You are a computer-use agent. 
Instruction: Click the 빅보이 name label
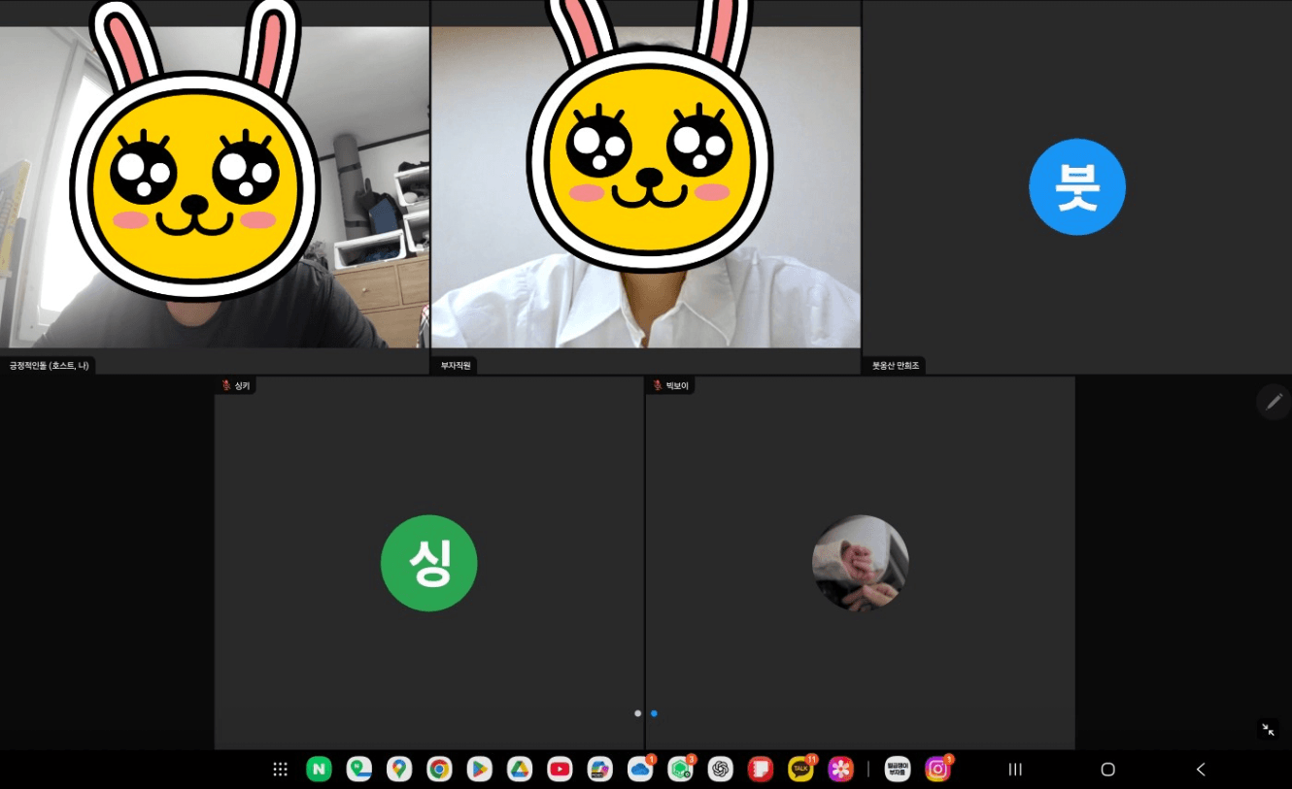(677, 385)
